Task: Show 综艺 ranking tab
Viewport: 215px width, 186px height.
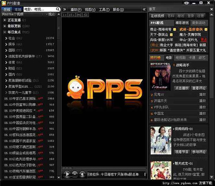Action: tap(202, 58)
